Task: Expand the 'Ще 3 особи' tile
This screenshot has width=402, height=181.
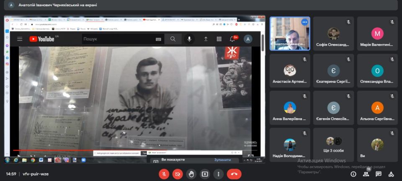Action: coord(333,145)
